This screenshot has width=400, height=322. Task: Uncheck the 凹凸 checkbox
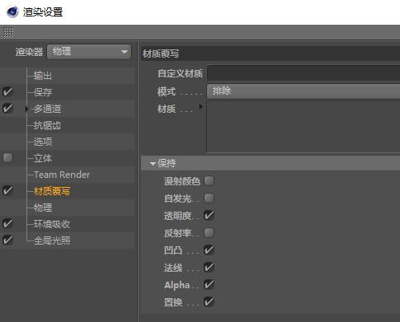[x=209, y=250]
